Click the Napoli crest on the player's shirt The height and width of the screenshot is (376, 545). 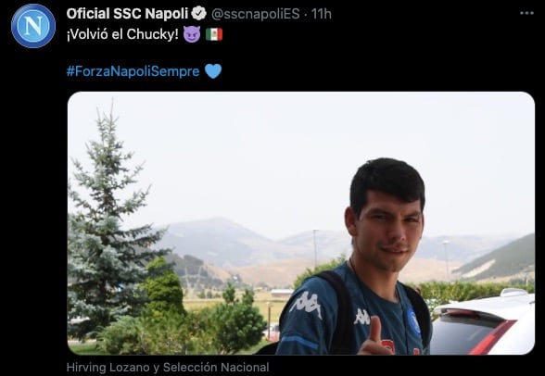(414, 322)
